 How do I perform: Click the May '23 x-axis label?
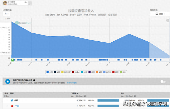pyautogui.click(x=88, y=64)
